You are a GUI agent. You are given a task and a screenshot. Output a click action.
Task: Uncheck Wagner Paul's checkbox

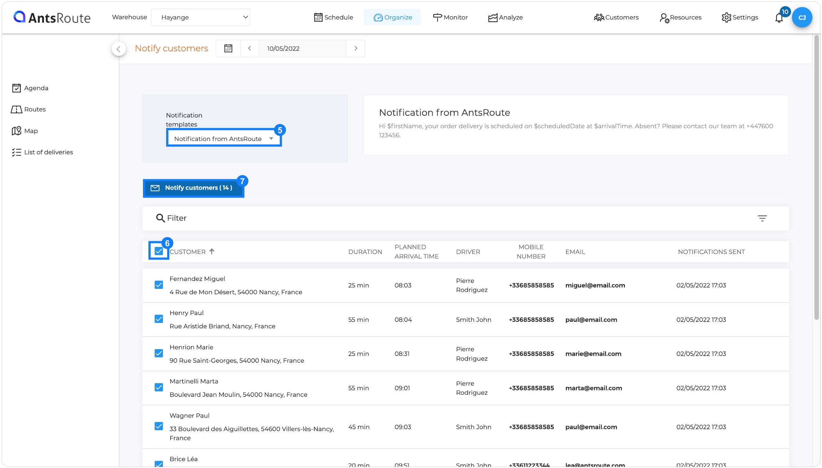159,426
